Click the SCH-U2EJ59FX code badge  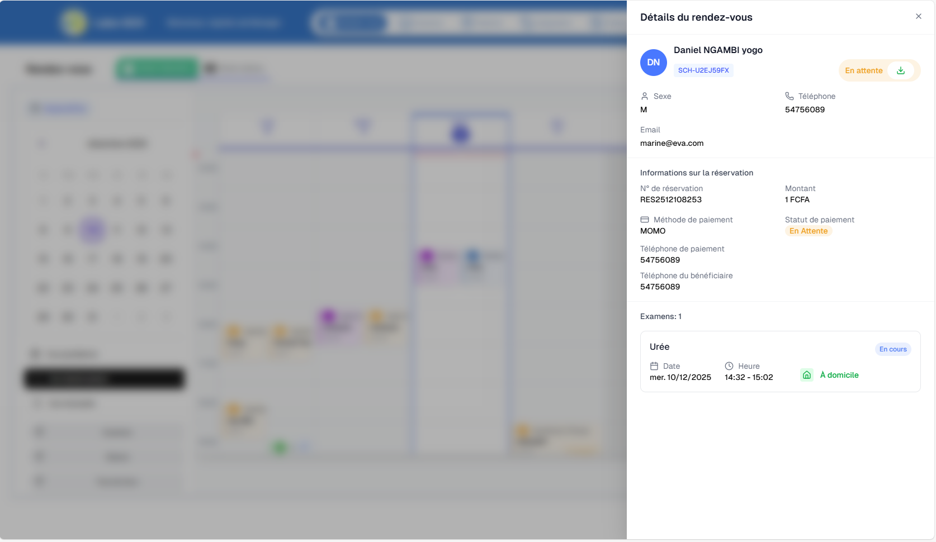(x=703, y=70)
